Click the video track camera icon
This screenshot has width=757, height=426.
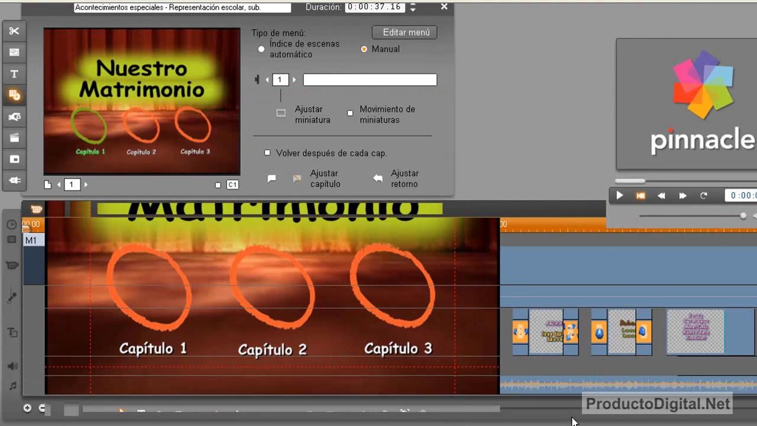click(12, 265)
